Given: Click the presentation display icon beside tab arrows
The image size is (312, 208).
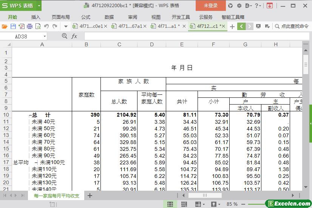Looking at the screenshot, I should pos(258,26).
